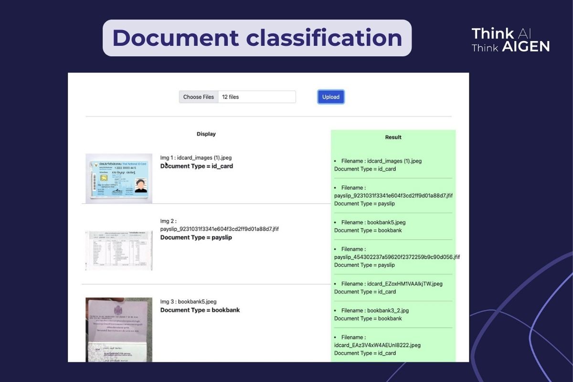Click the Choose Files button

[198, 96]
